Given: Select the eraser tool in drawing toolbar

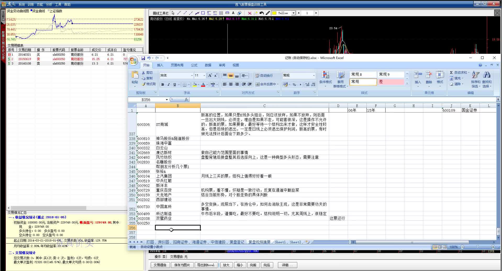Looking at the screenshot, I should click(x=239, y=13).
